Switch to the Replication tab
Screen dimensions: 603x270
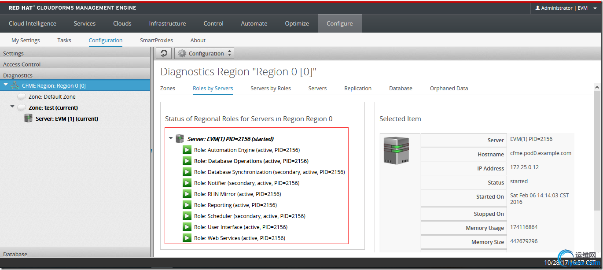[358, 88]
